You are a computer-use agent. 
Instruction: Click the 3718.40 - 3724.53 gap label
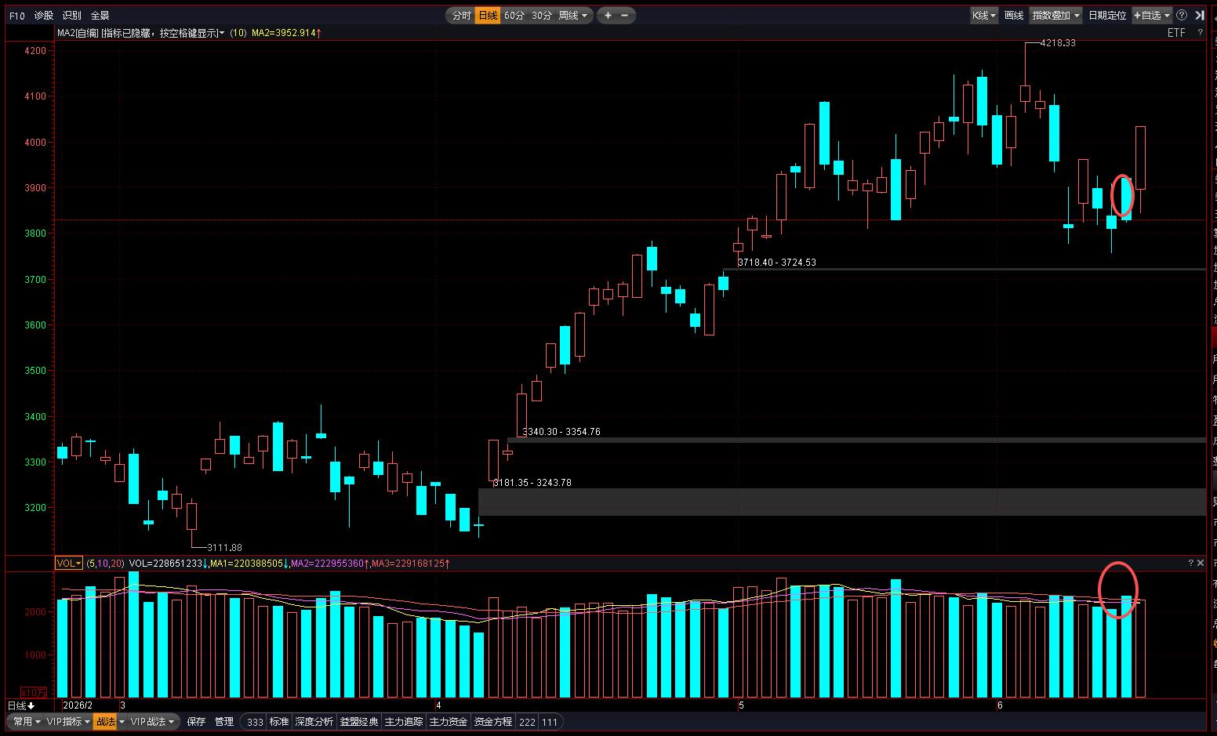776,263
